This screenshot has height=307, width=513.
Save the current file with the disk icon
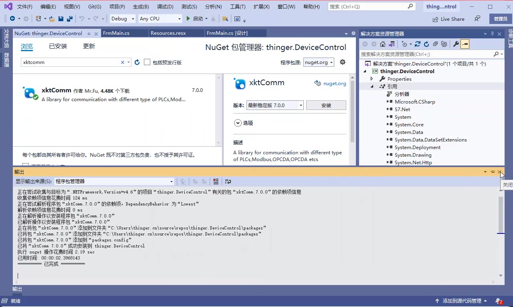coord(61,19)
